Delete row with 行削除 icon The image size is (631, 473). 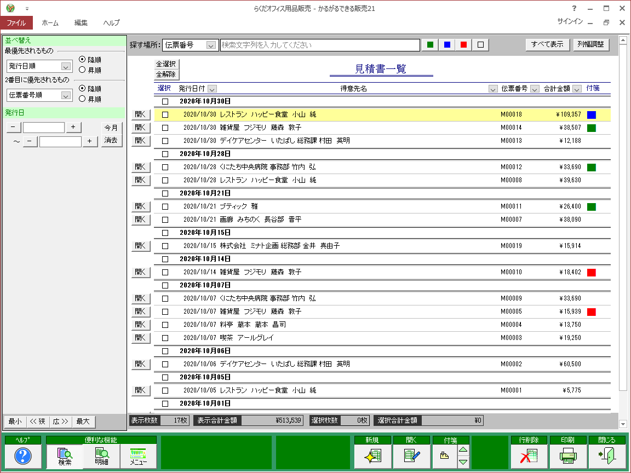click(x=529, y=456)
